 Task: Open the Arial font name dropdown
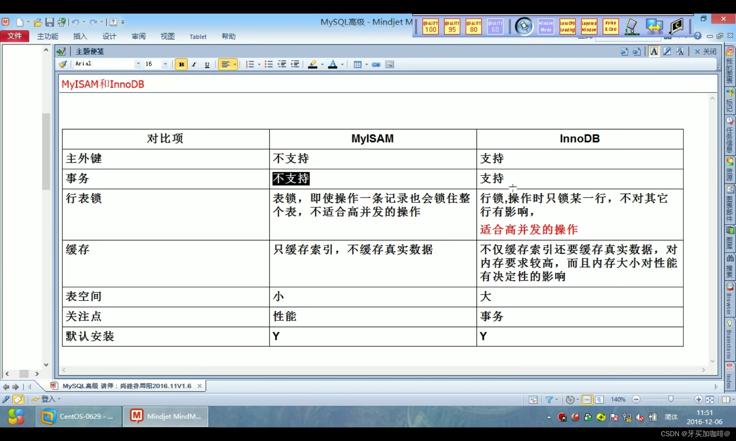pos(138,64)
